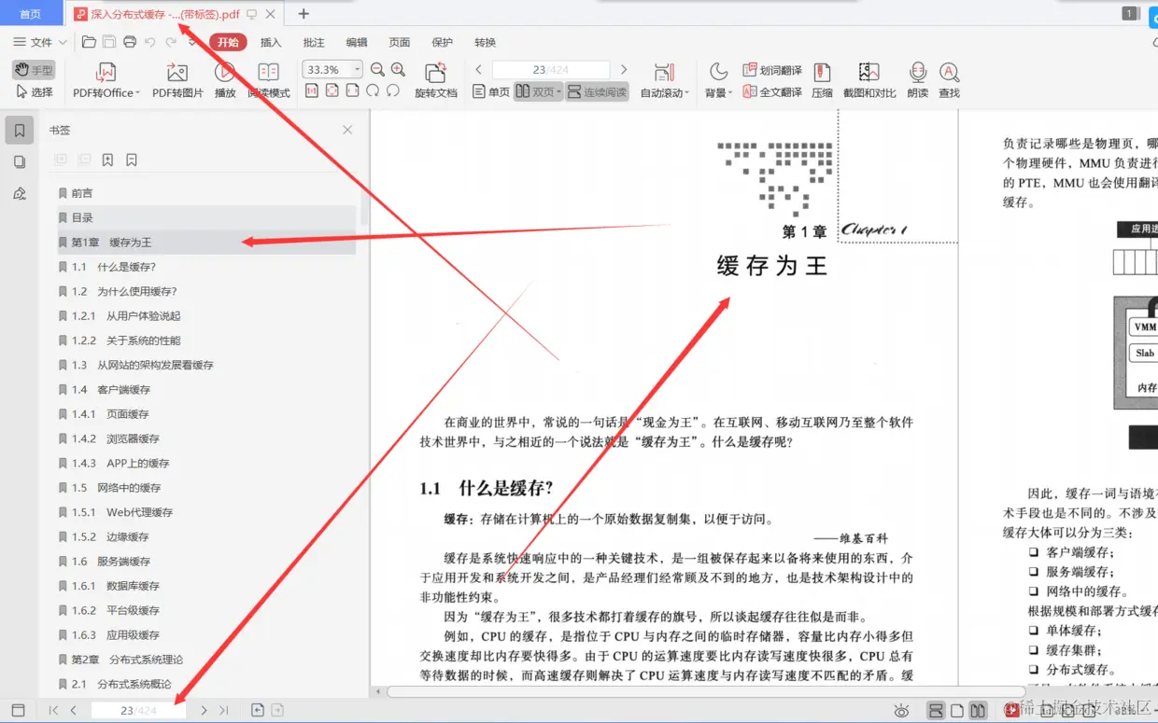Click the PDF转图片 export icon
This screenshot has height=723, width=1158.
[177, 73]
